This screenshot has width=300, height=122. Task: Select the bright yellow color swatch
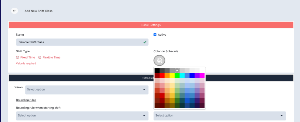pyautogui.click(x=172, y=75)
